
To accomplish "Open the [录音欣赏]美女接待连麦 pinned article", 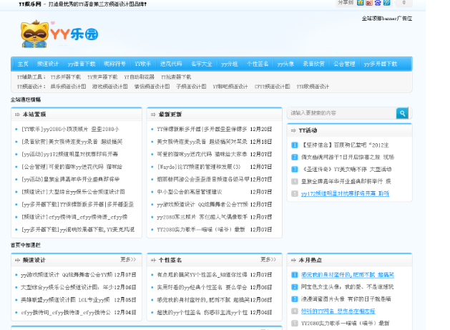I will pos(72,142).
